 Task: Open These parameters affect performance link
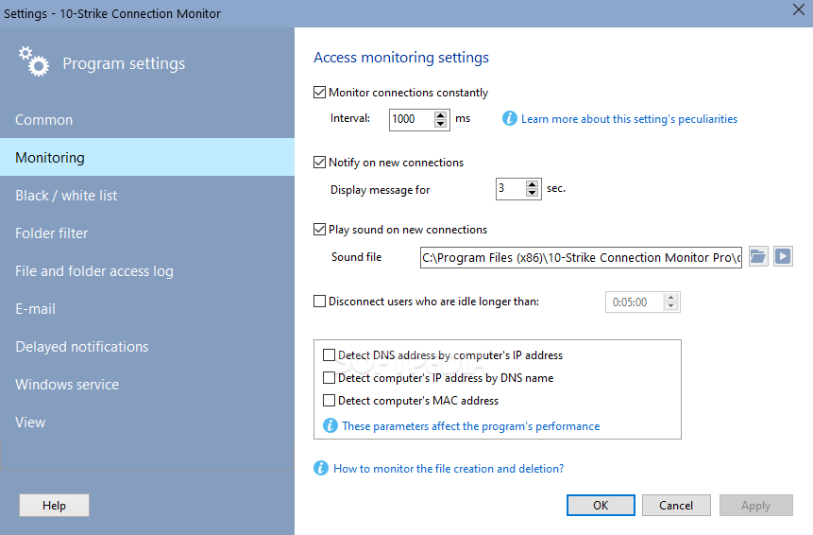click(471, 426)
